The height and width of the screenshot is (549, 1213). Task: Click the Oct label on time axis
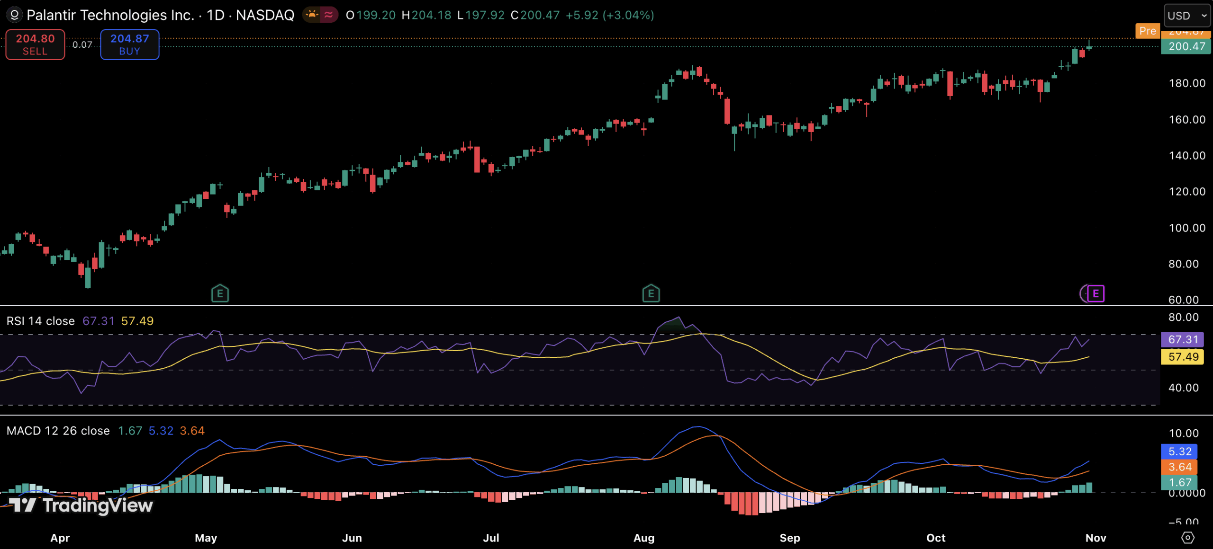(935, 538)
